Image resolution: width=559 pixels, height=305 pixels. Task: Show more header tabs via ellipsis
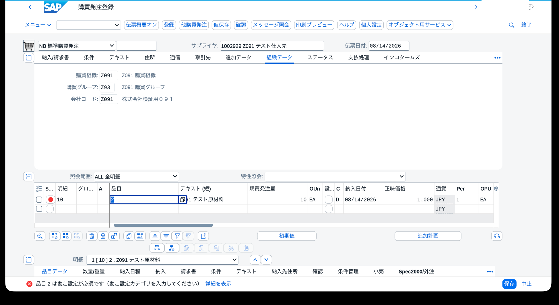coord(497,58)
